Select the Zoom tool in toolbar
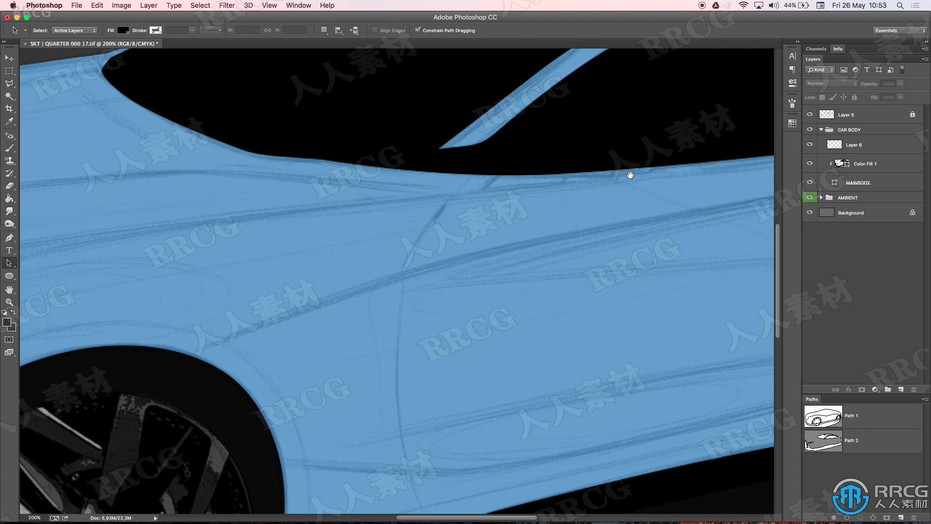 click(x=9, y=301)
